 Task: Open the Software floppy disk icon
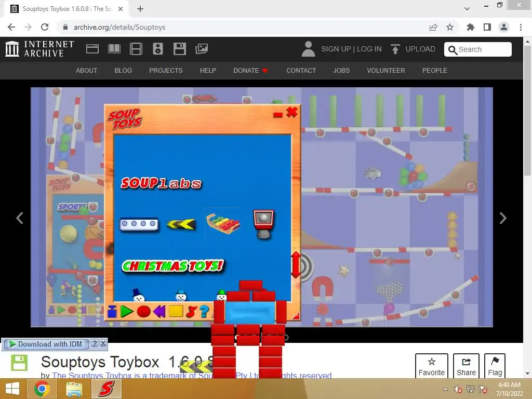tap(179, 49)
